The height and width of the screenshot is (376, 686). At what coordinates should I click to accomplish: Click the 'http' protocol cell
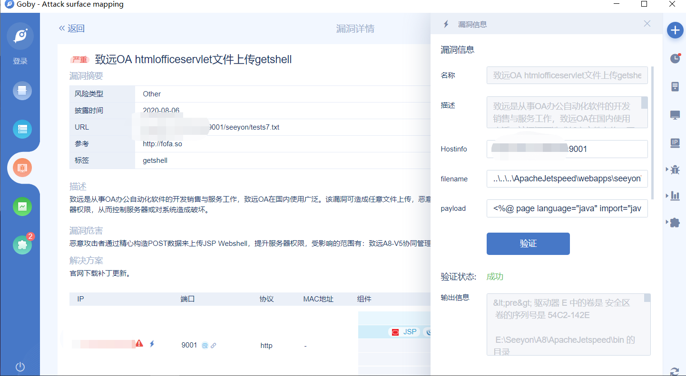coord(266,346)
